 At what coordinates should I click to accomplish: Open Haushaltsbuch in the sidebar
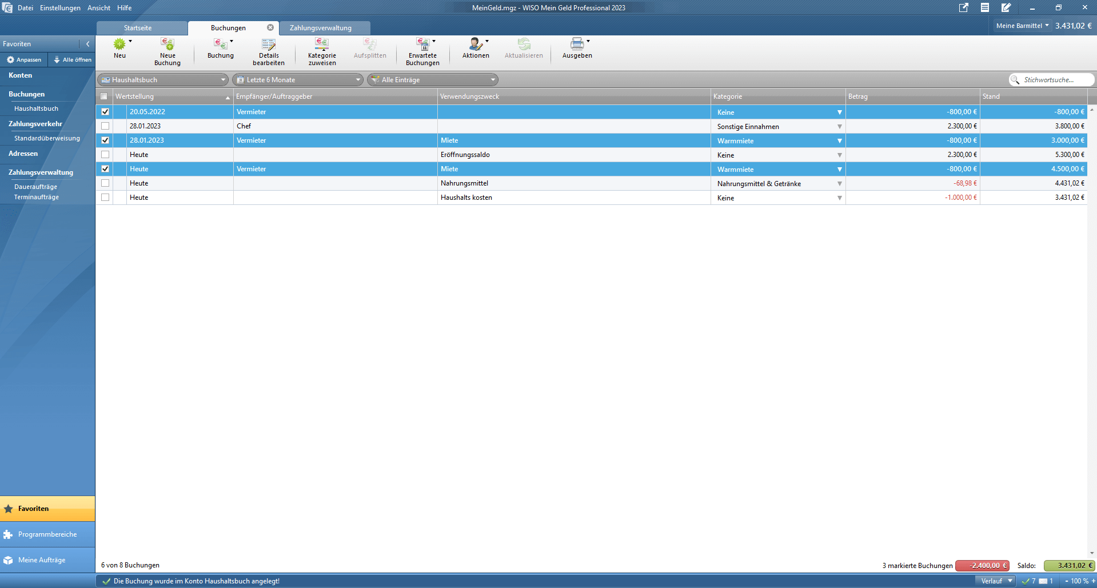pos(36,108)
